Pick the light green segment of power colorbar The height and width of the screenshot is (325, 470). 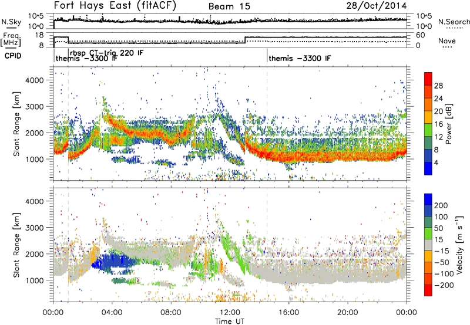coord(428,130)
